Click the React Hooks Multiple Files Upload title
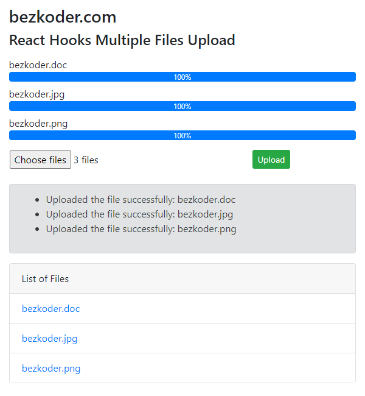The height and width of the screenshot is (396, 365). 122,40
